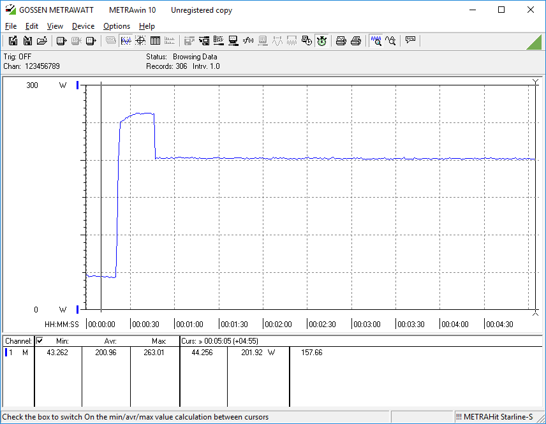Screen dimensions: 546x424
Task: Click the 00:02:30 time axis label
Action: pyautogui.click(x=323, y=325)
